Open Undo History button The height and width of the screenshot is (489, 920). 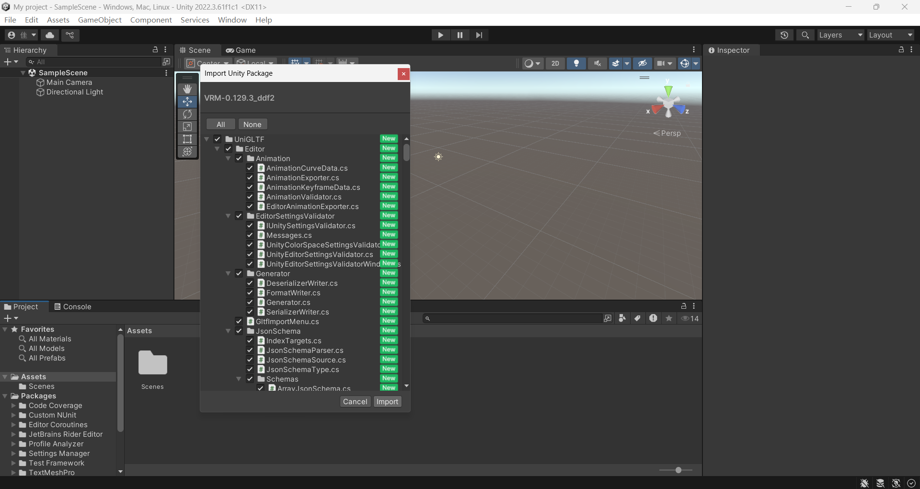pyautogui.click(x=784, y=35)
